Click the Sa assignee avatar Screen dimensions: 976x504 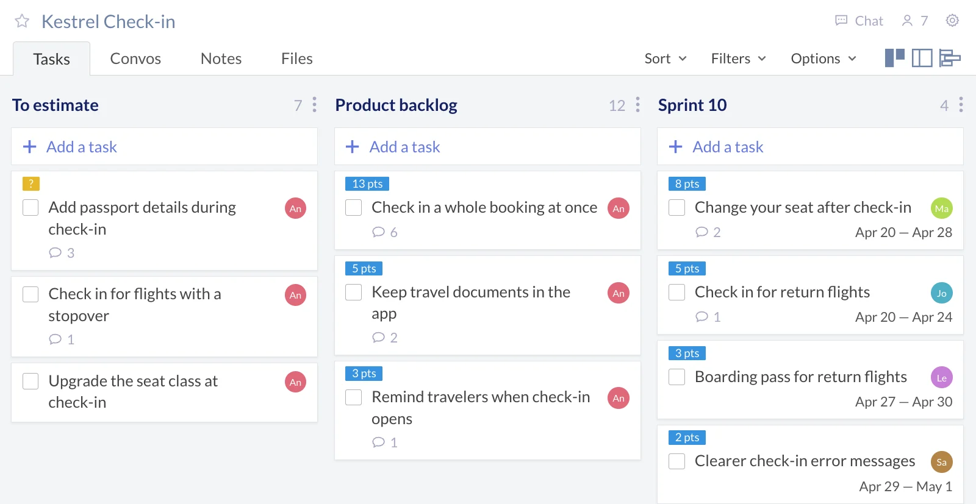click(942, 462)
